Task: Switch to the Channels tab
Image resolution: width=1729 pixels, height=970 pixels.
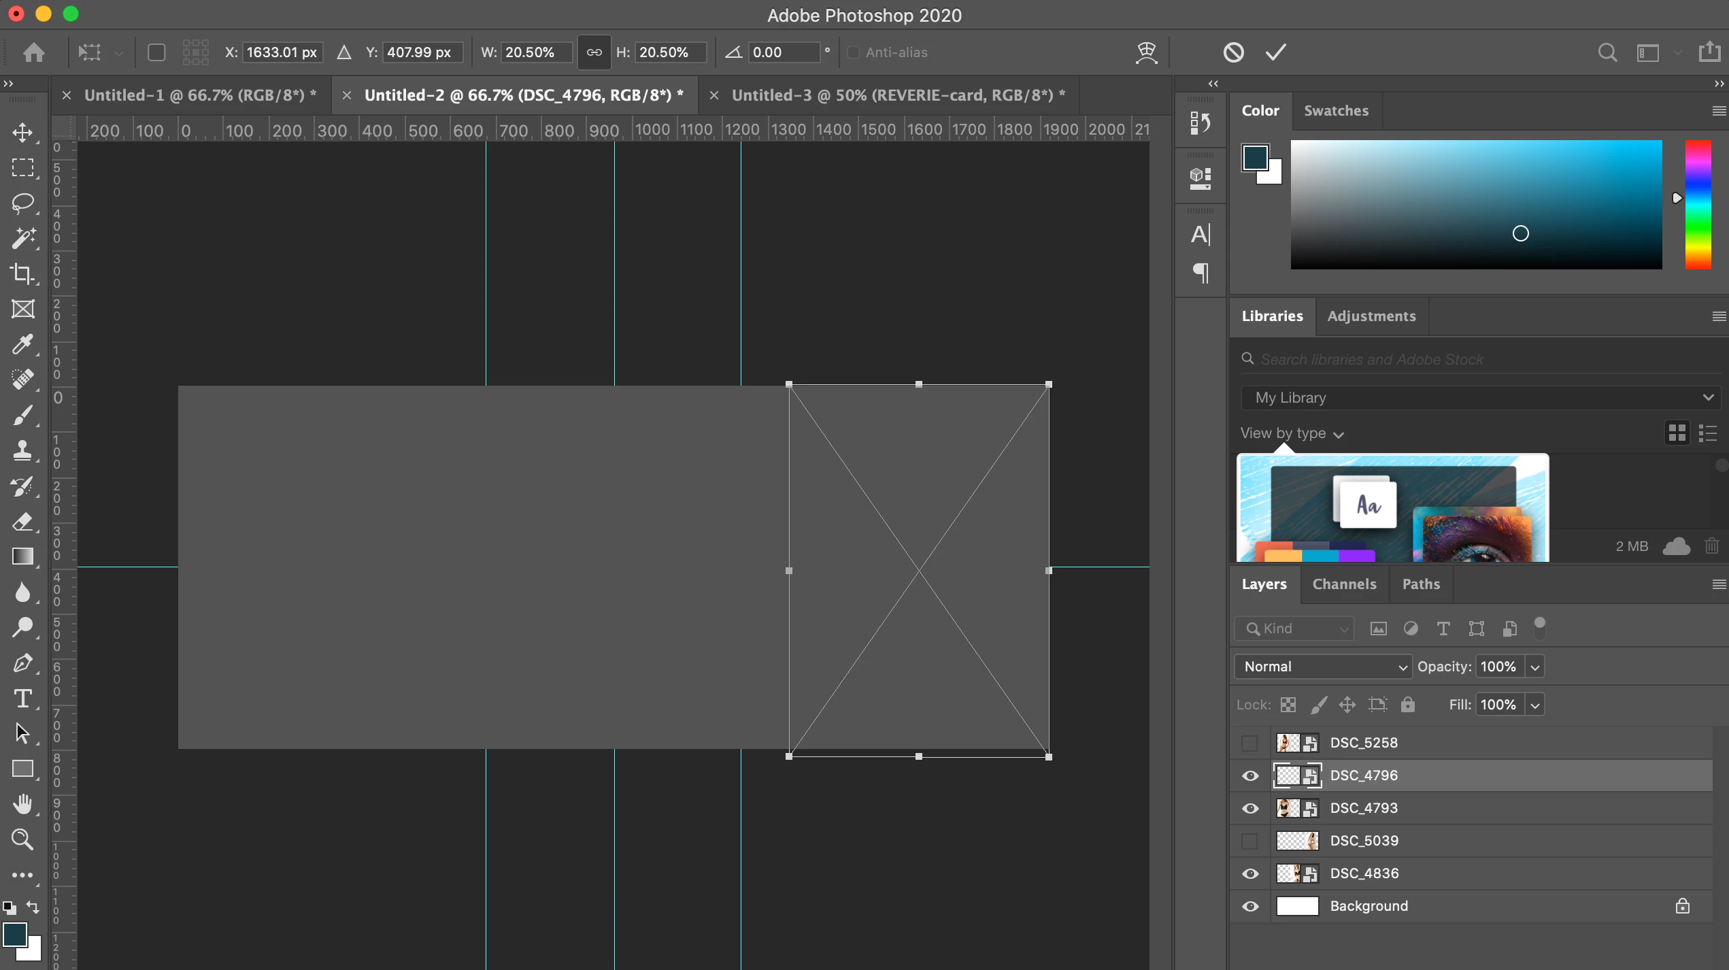Action: (1344, 584)
